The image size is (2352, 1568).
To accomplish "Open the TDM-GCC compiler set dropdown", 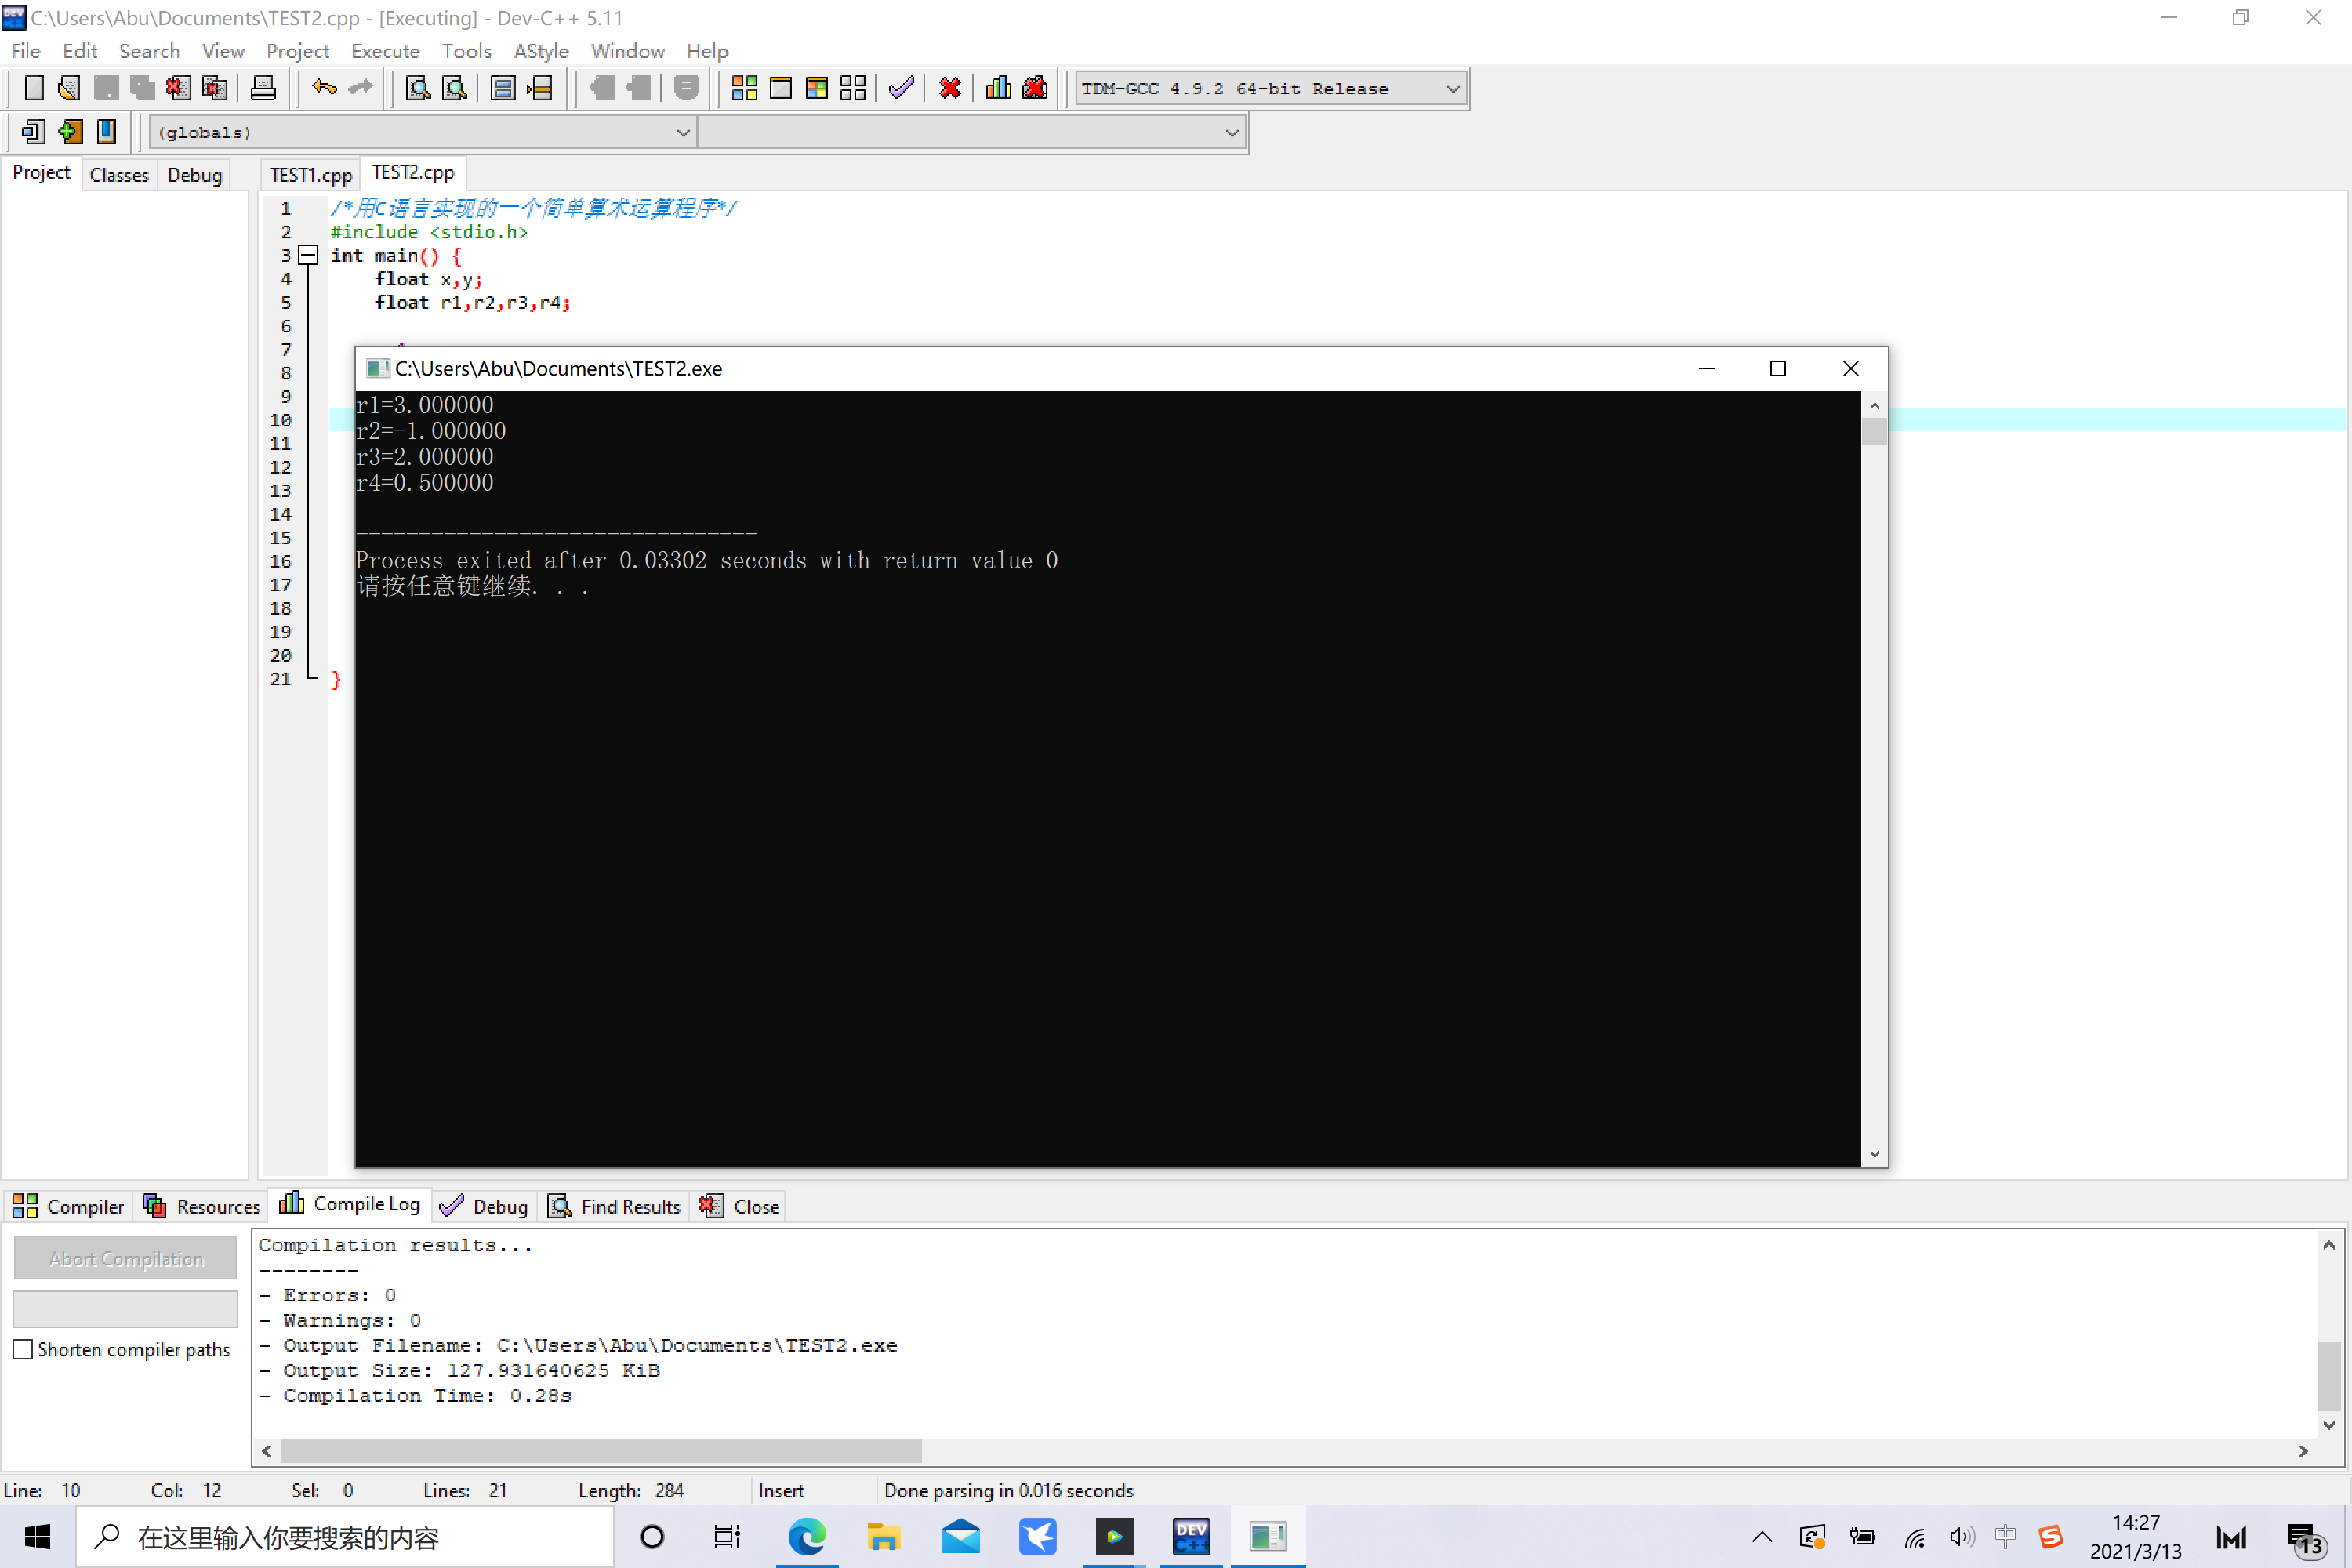I will click(x=1453, y=89).
